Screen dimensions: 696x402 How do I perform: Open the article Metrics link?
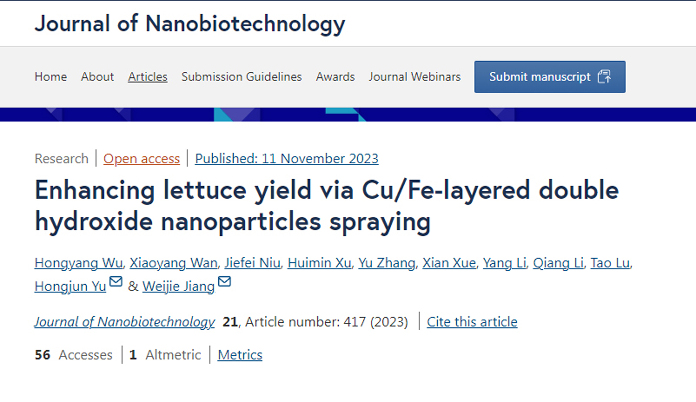(240, 355)
